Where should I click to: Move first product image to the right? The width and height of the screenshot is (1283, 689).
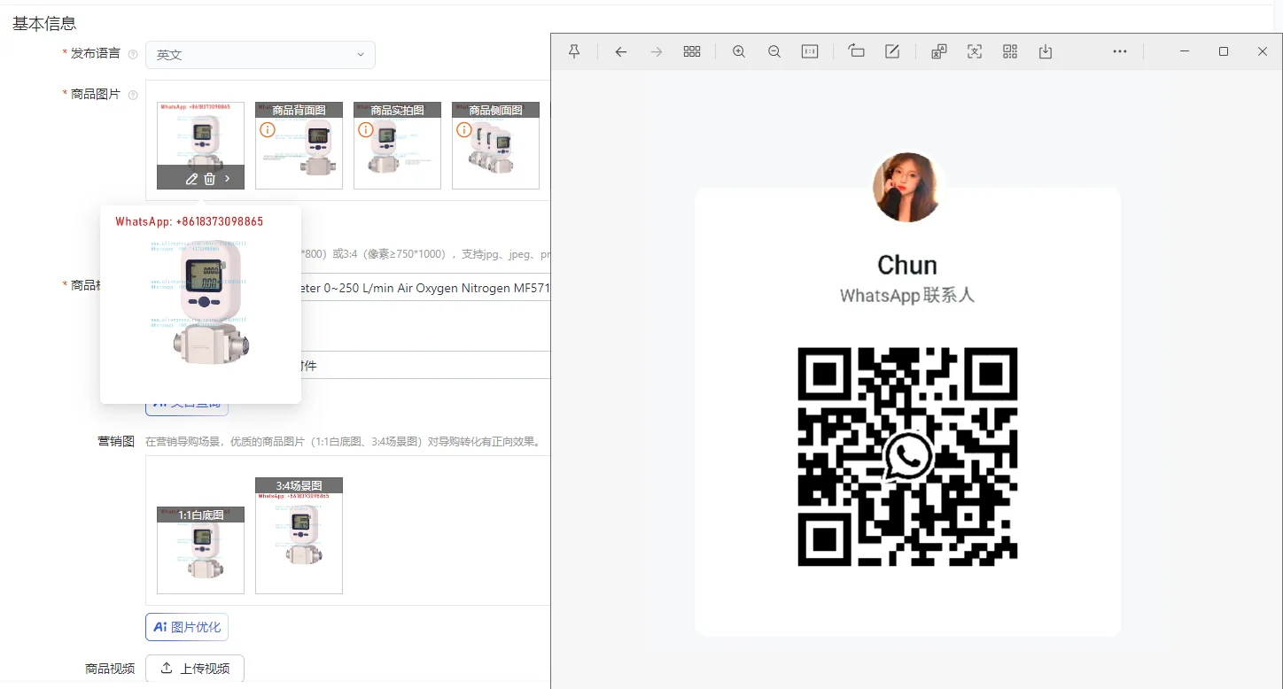[228, 179]
